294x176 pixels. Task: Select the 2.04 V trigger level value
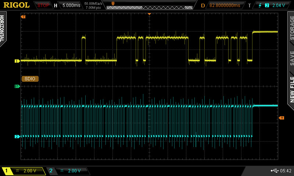[279, 5]
